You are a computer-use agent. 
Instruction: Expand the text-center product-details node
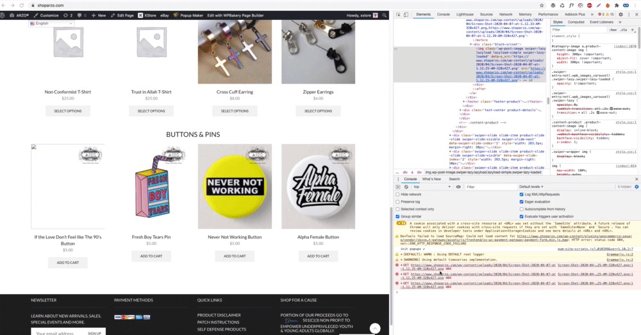click(460, 110)
